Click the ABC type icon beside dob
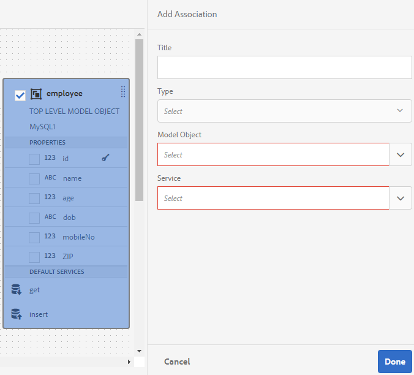Viewport: 414px width, 375px height. coord(50,217)
